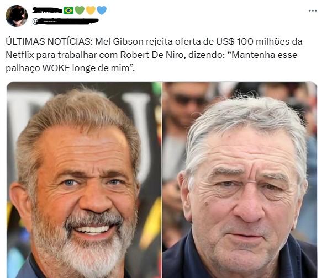
Task: Open the three-dot more options menu
Action: (313, 11)
